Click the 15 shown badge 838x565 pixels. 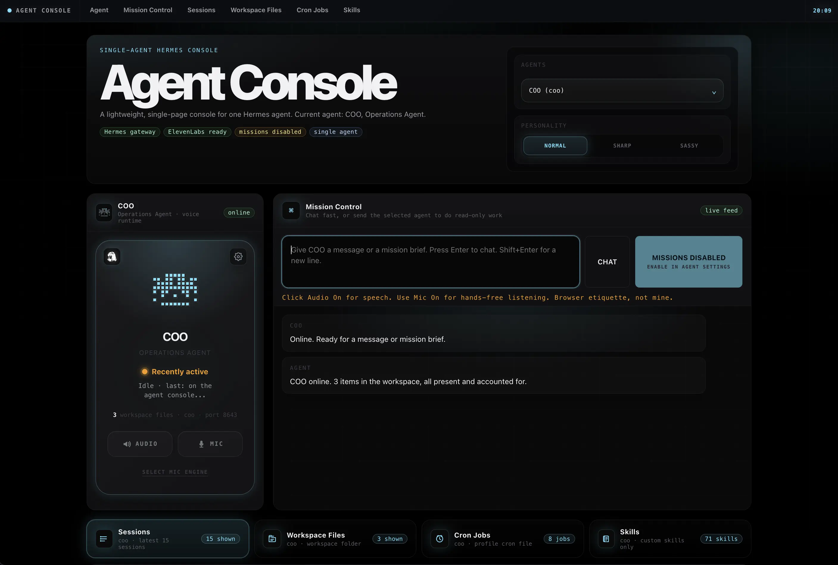220,539
